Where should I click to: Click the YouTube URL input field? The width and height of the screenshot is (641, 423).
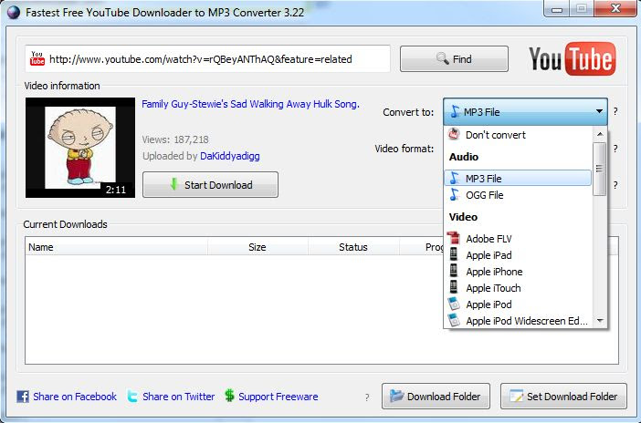point(207,58)
